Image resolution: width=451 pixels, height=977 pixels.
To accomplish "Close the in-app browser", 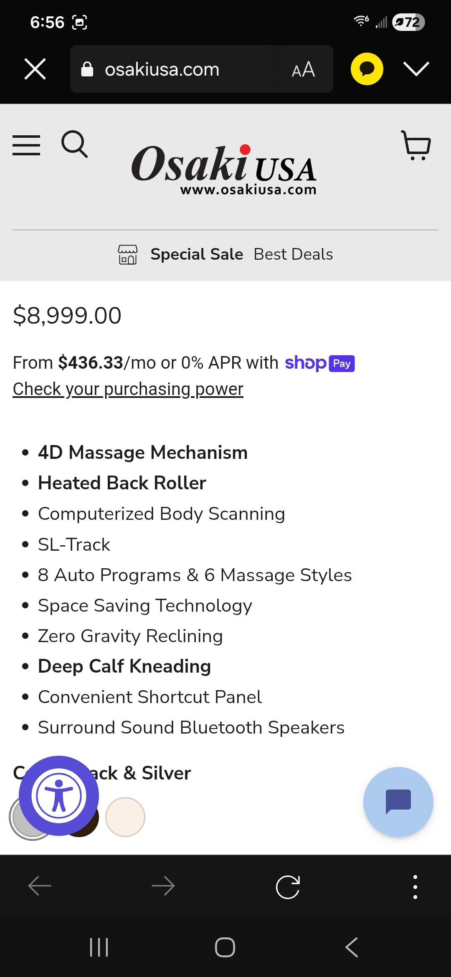I will tap(35, 69).
